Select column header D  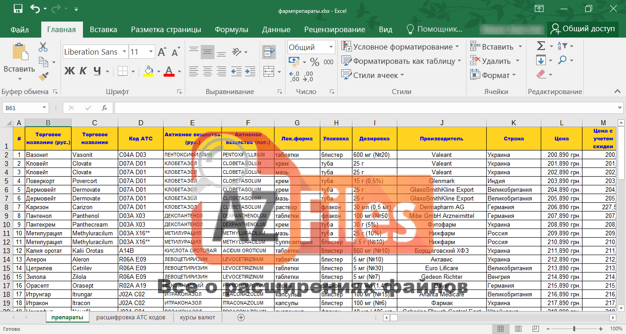point(141,122)
